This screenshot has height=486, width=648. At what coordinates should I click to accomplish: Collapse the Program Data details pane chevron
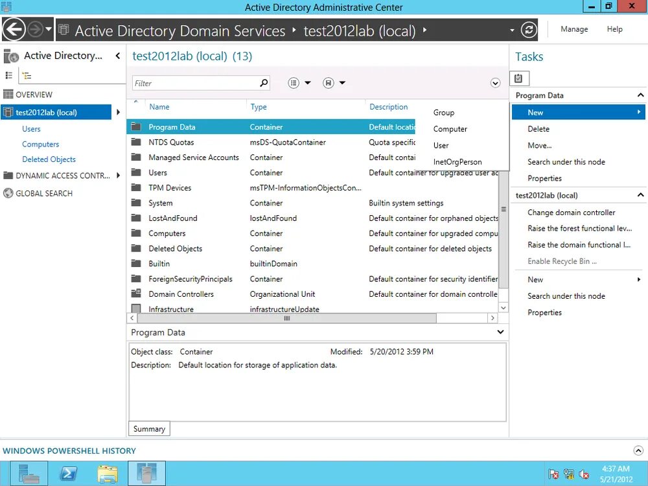click(500, 332)
